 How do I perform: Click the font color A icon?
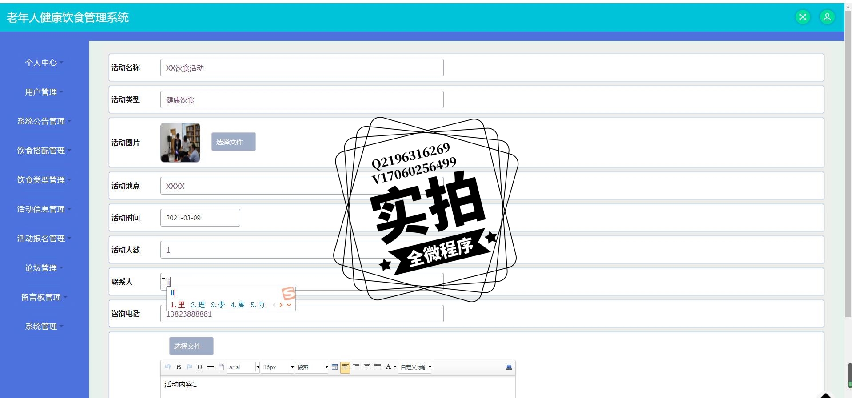(388, 367)
